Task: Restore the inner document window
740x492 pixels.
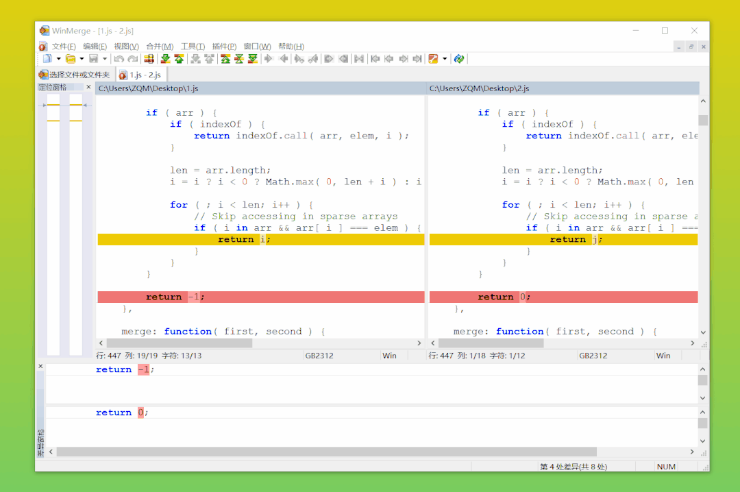Action: pos(691,47)
